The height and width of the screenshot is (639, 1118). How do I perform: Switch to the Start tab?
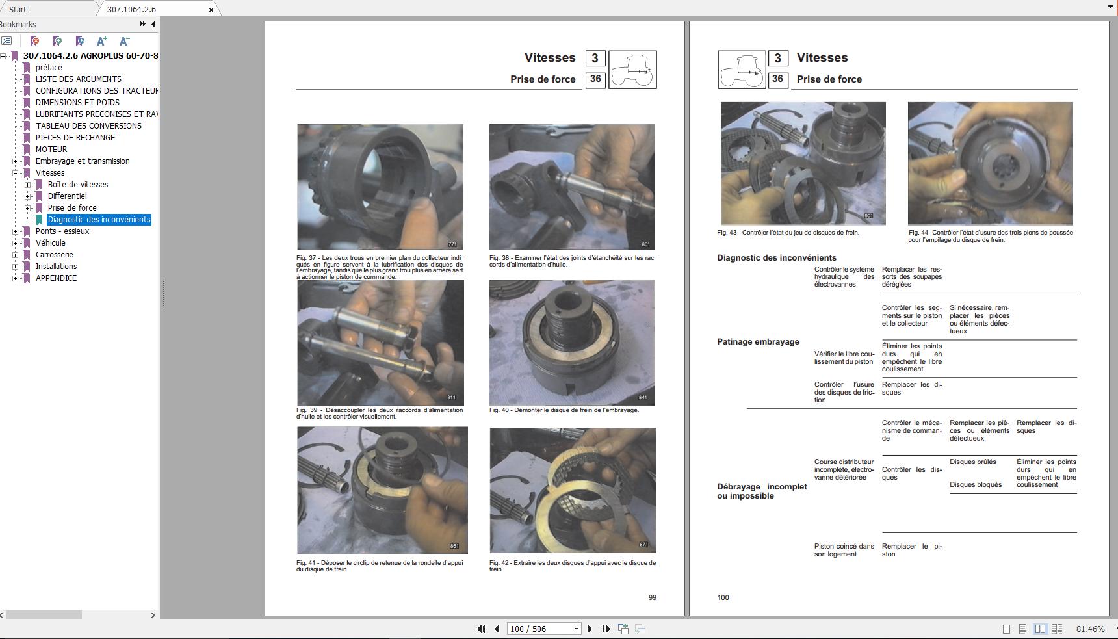[x=18, y=9]
